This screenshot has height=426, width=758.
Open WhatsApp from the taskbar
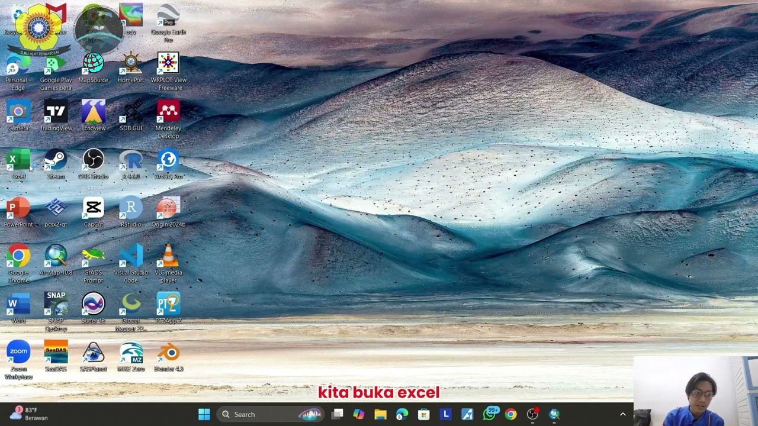(x=489, y=414)
